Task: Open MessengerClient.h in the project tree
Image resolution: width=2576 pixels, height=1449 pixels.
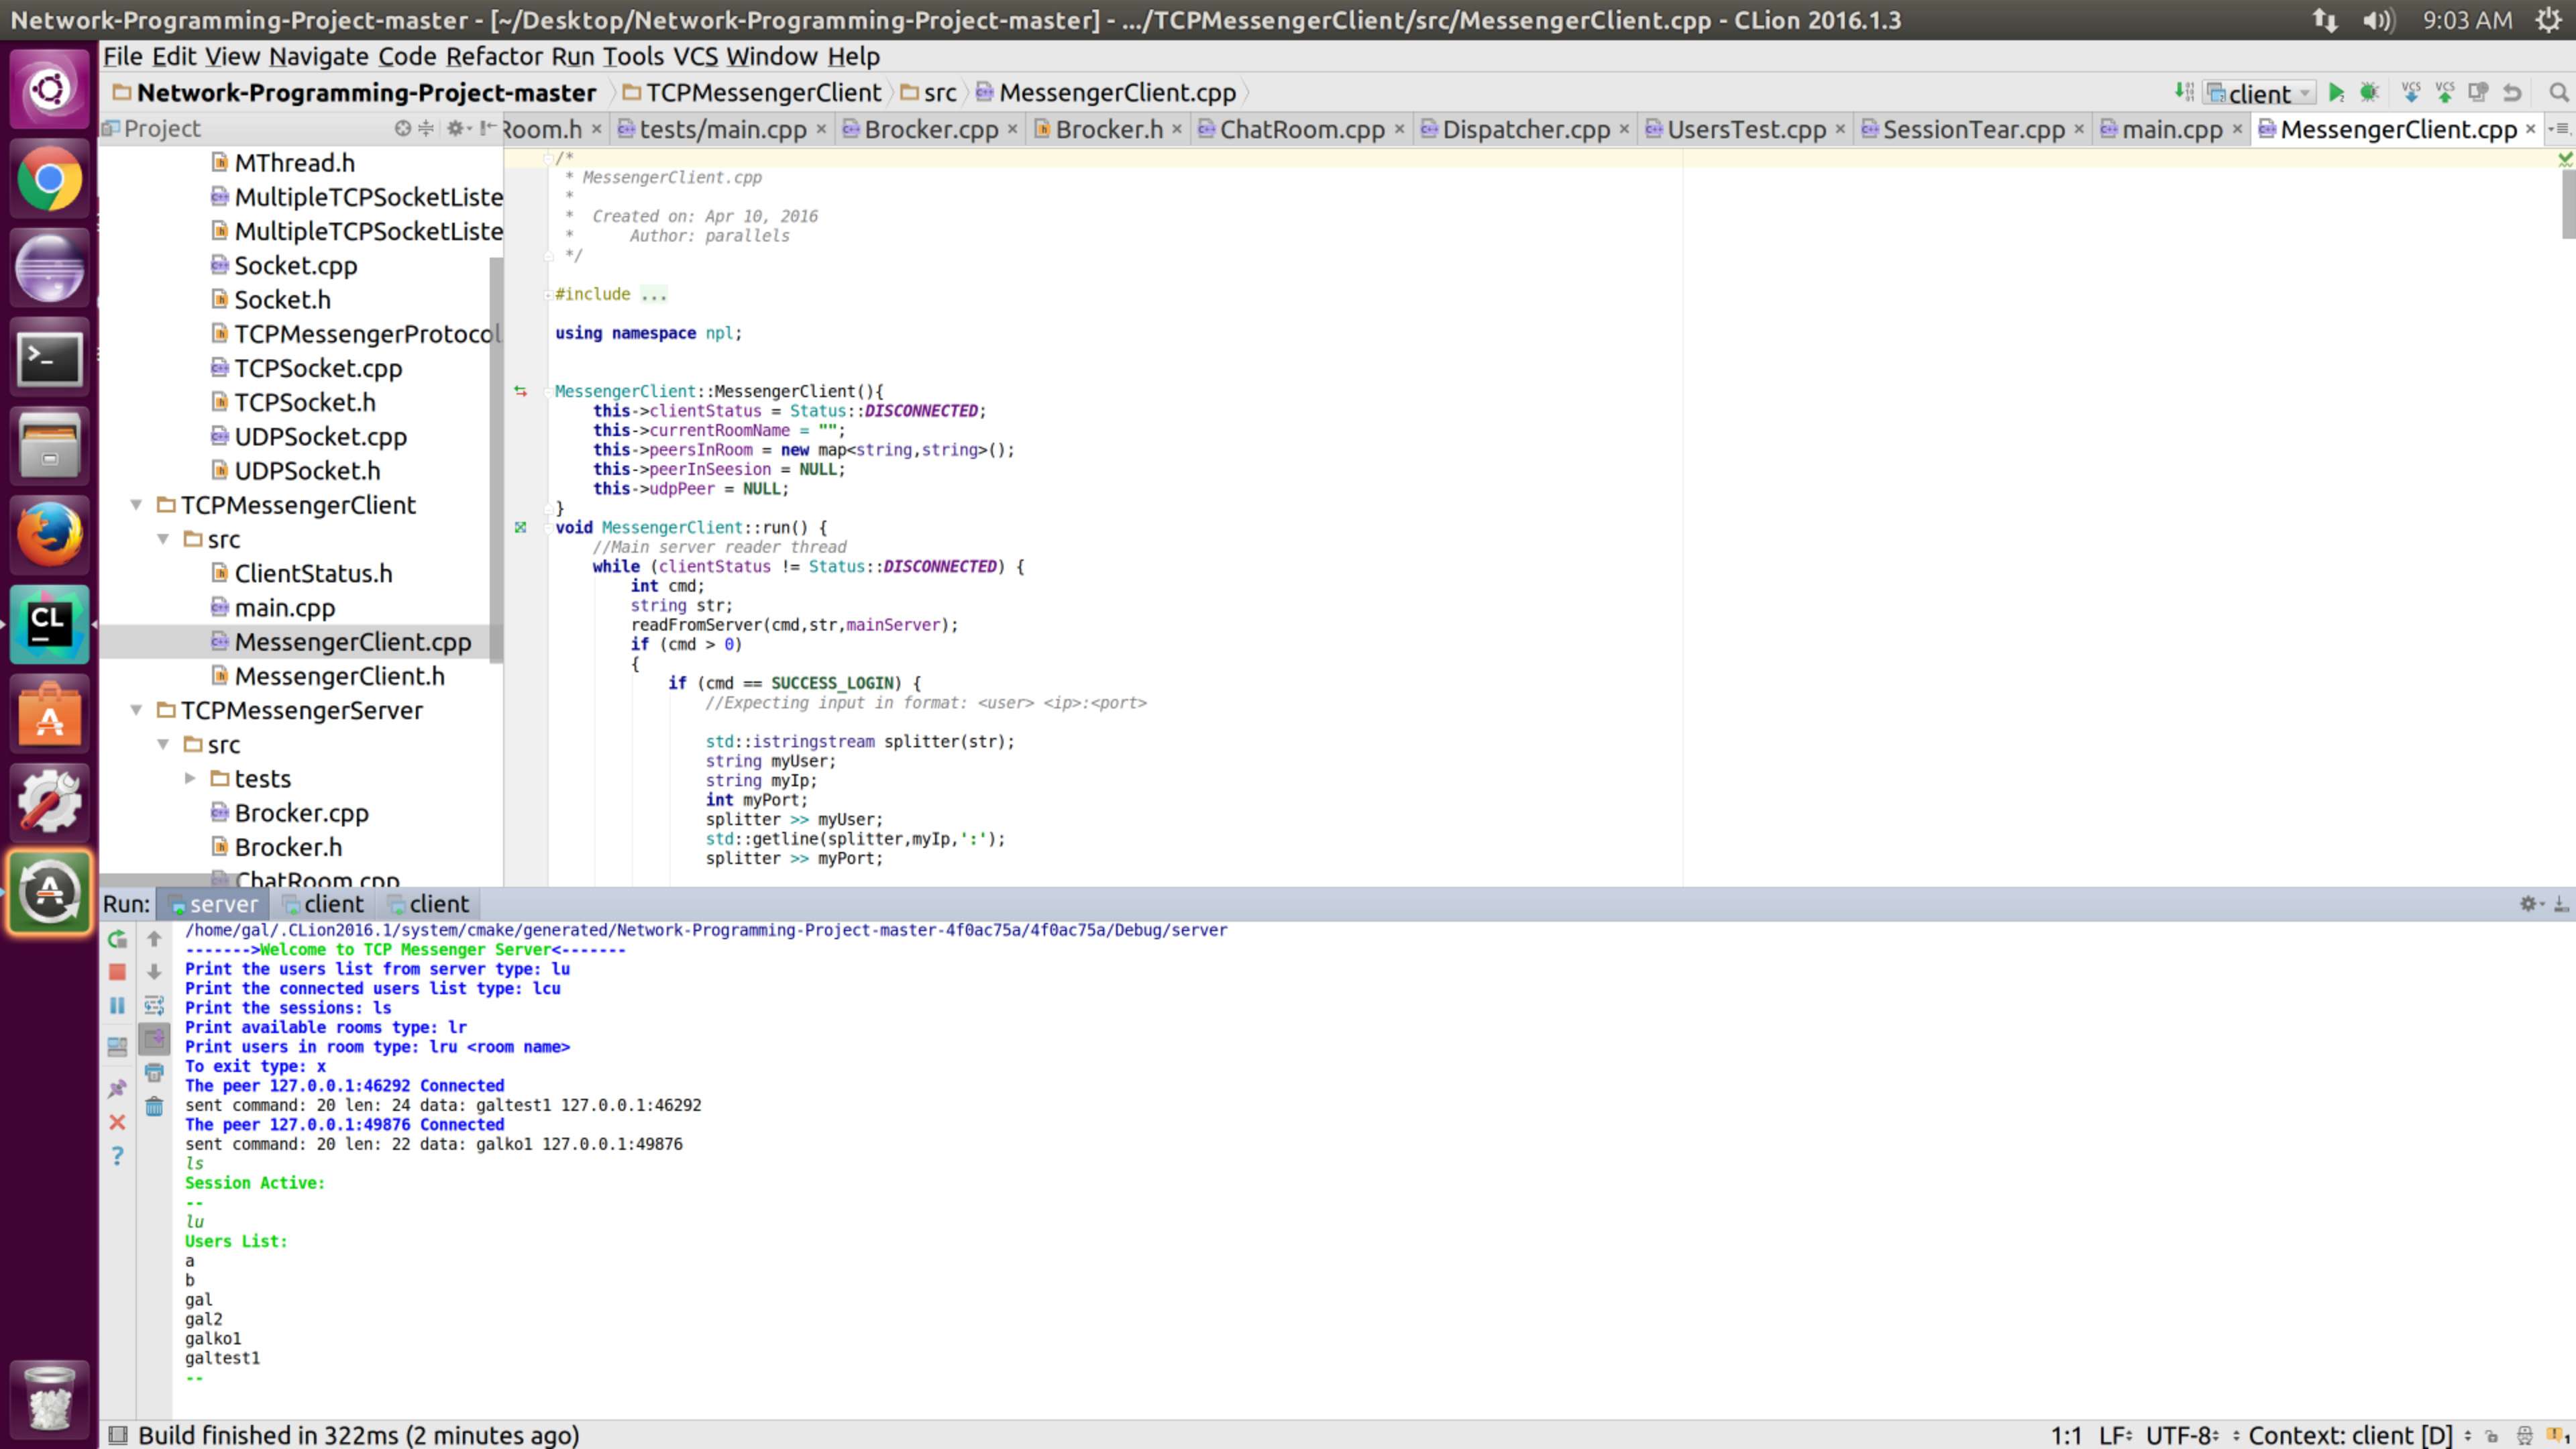Action: (x=339, y=676)
